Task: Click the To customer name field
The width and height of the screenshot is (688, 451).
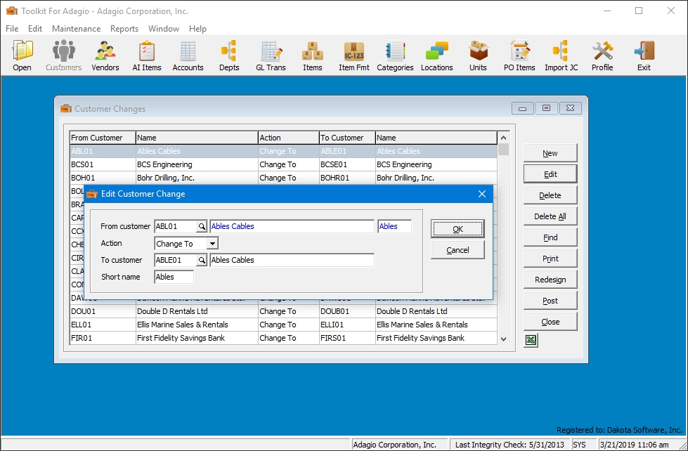Action: [292, 260]
